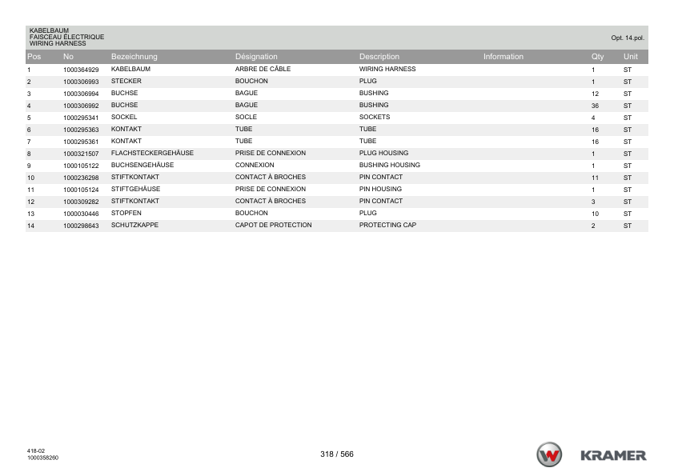Viewport: 674px width, 476px height.
Task: Click the BUSHING HOUSING description
Action: point(389,165)
